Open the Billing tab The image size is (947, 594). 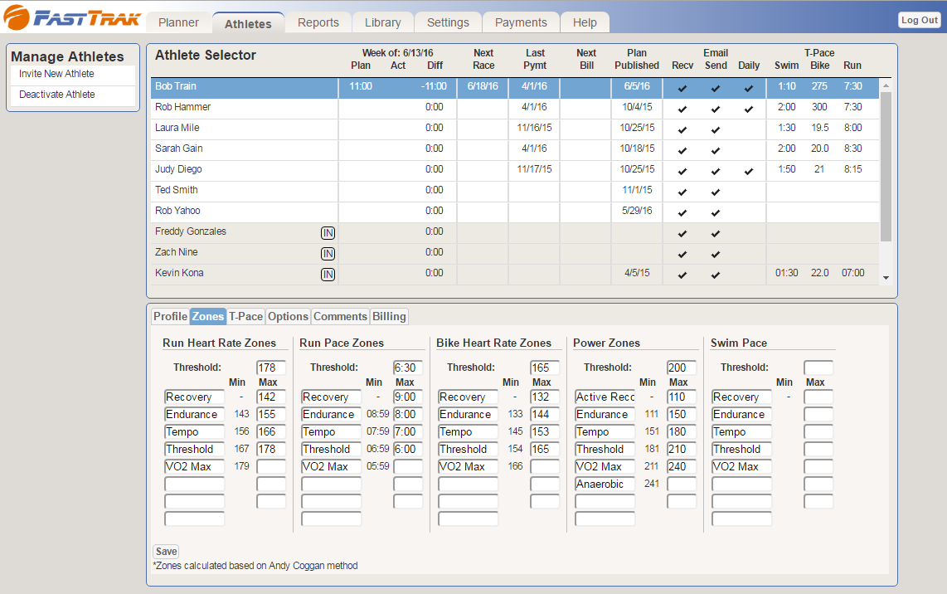click(389, 316)
